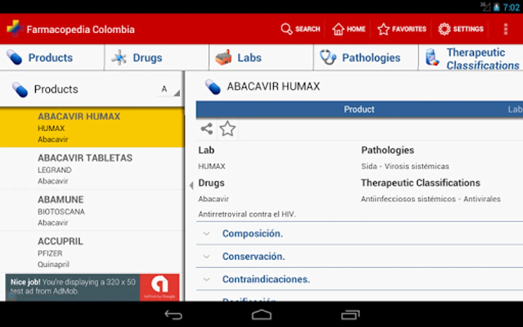
Task: Tap the AdMob test ad banner
Action: pos(92,287)
